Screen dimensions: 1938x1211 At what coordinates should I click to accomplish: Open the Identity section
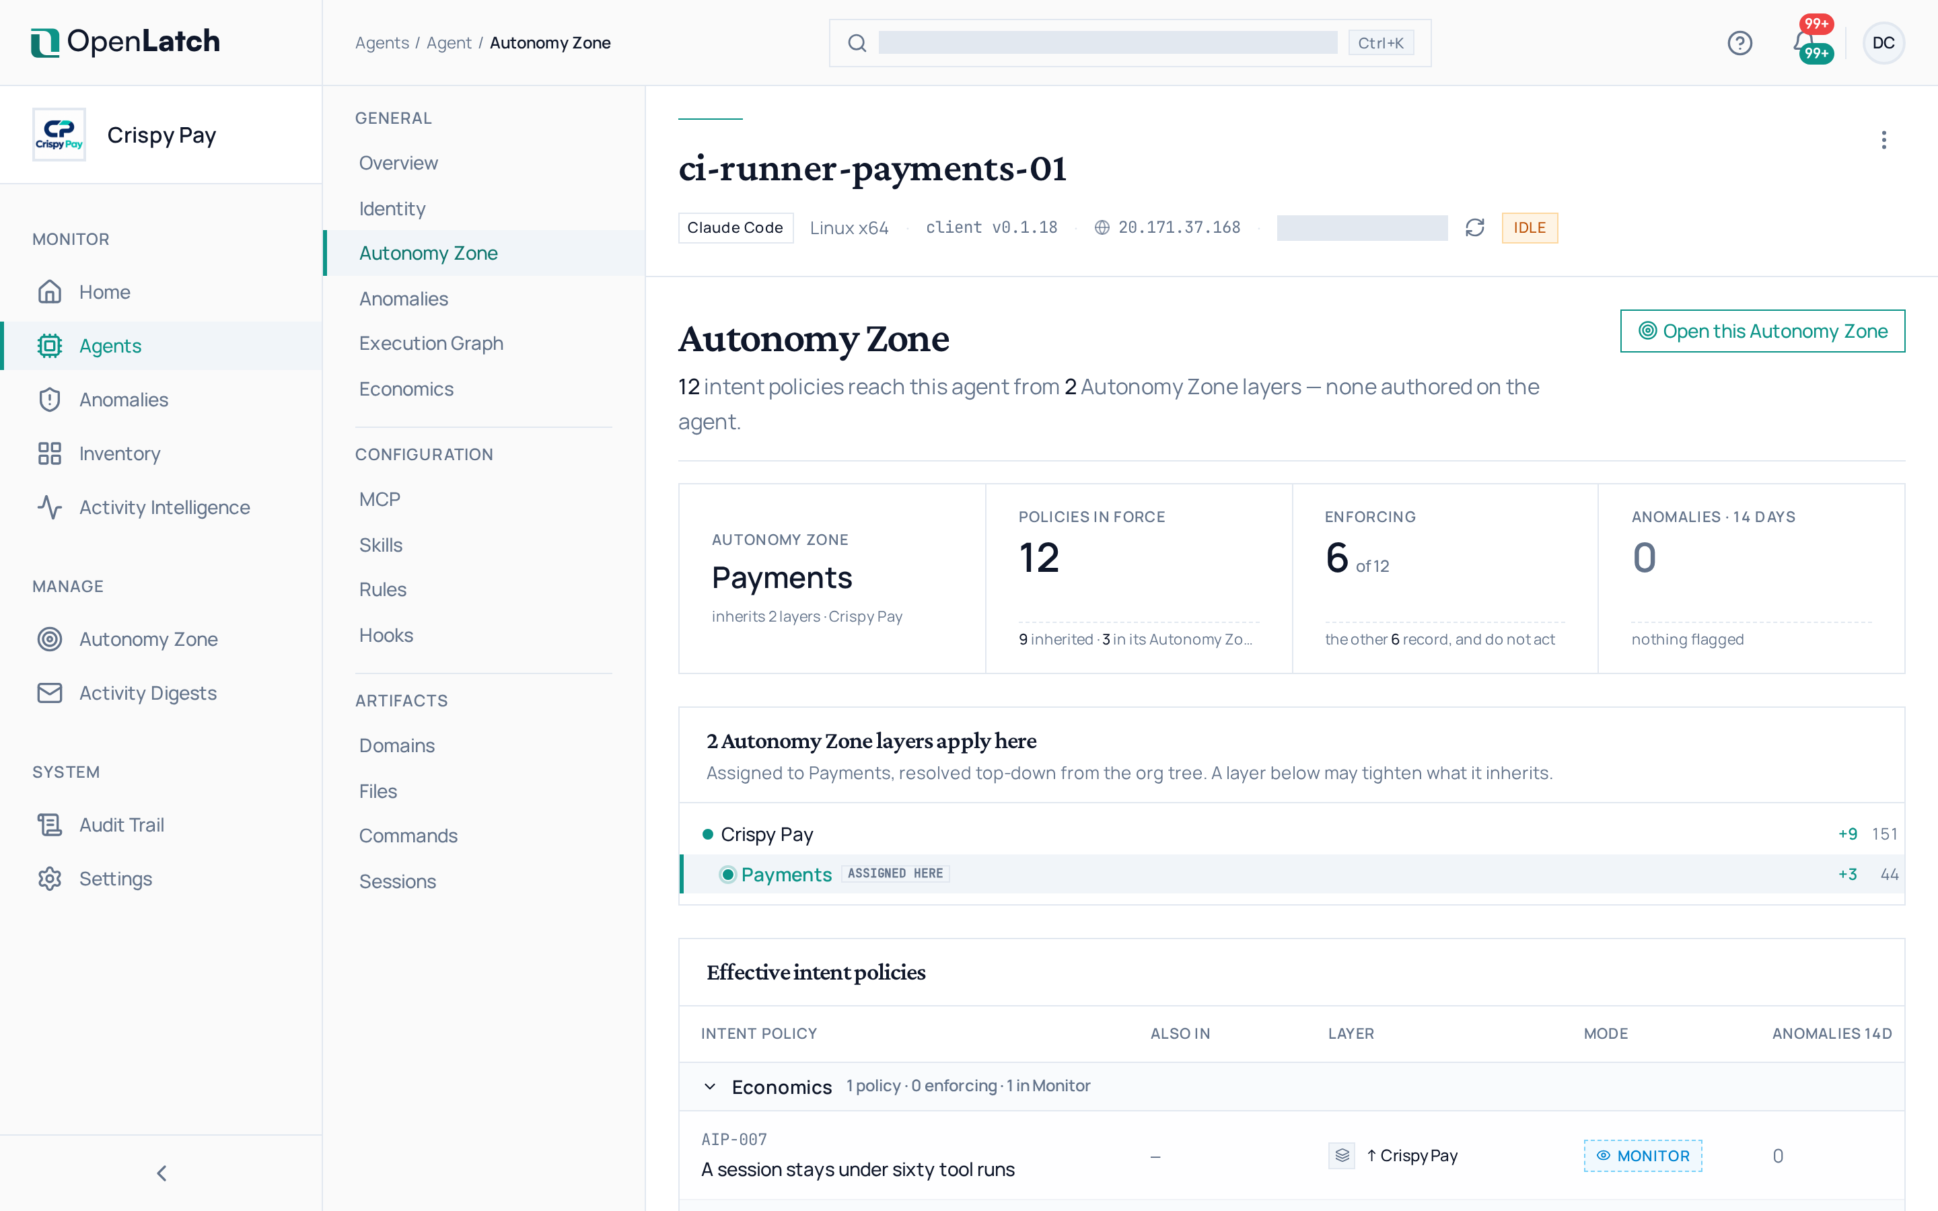click(484, 209)
